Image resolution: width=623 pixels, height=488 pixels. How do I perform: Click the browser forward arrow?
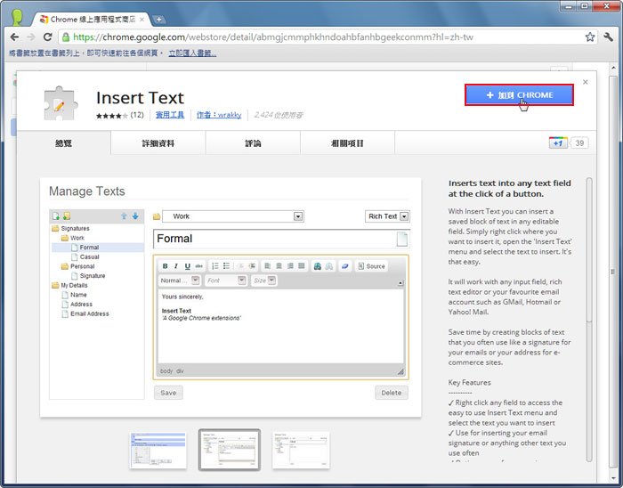[x=31, y=37]
